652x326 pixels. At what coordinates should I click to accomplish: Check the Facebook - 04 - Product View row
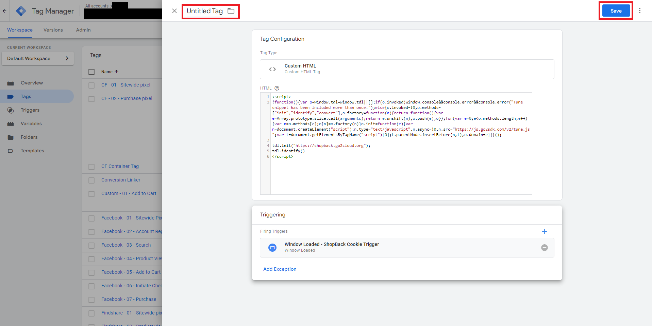(x=91, y=259)
